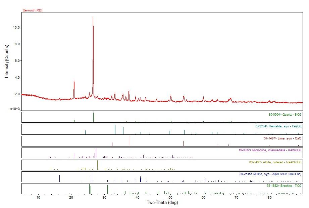Select the 85-0504 Quartz SiO2 reference label
The image size is (309, 208).
[x=285, y=115]
